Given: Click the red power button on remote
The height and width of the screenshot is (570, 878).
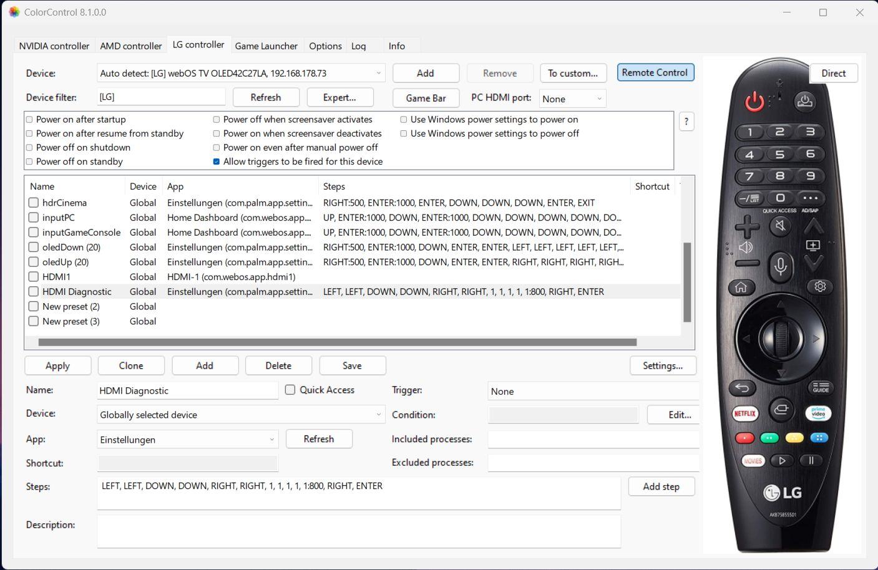Looking at the screenshot, I should coord(754,101).
